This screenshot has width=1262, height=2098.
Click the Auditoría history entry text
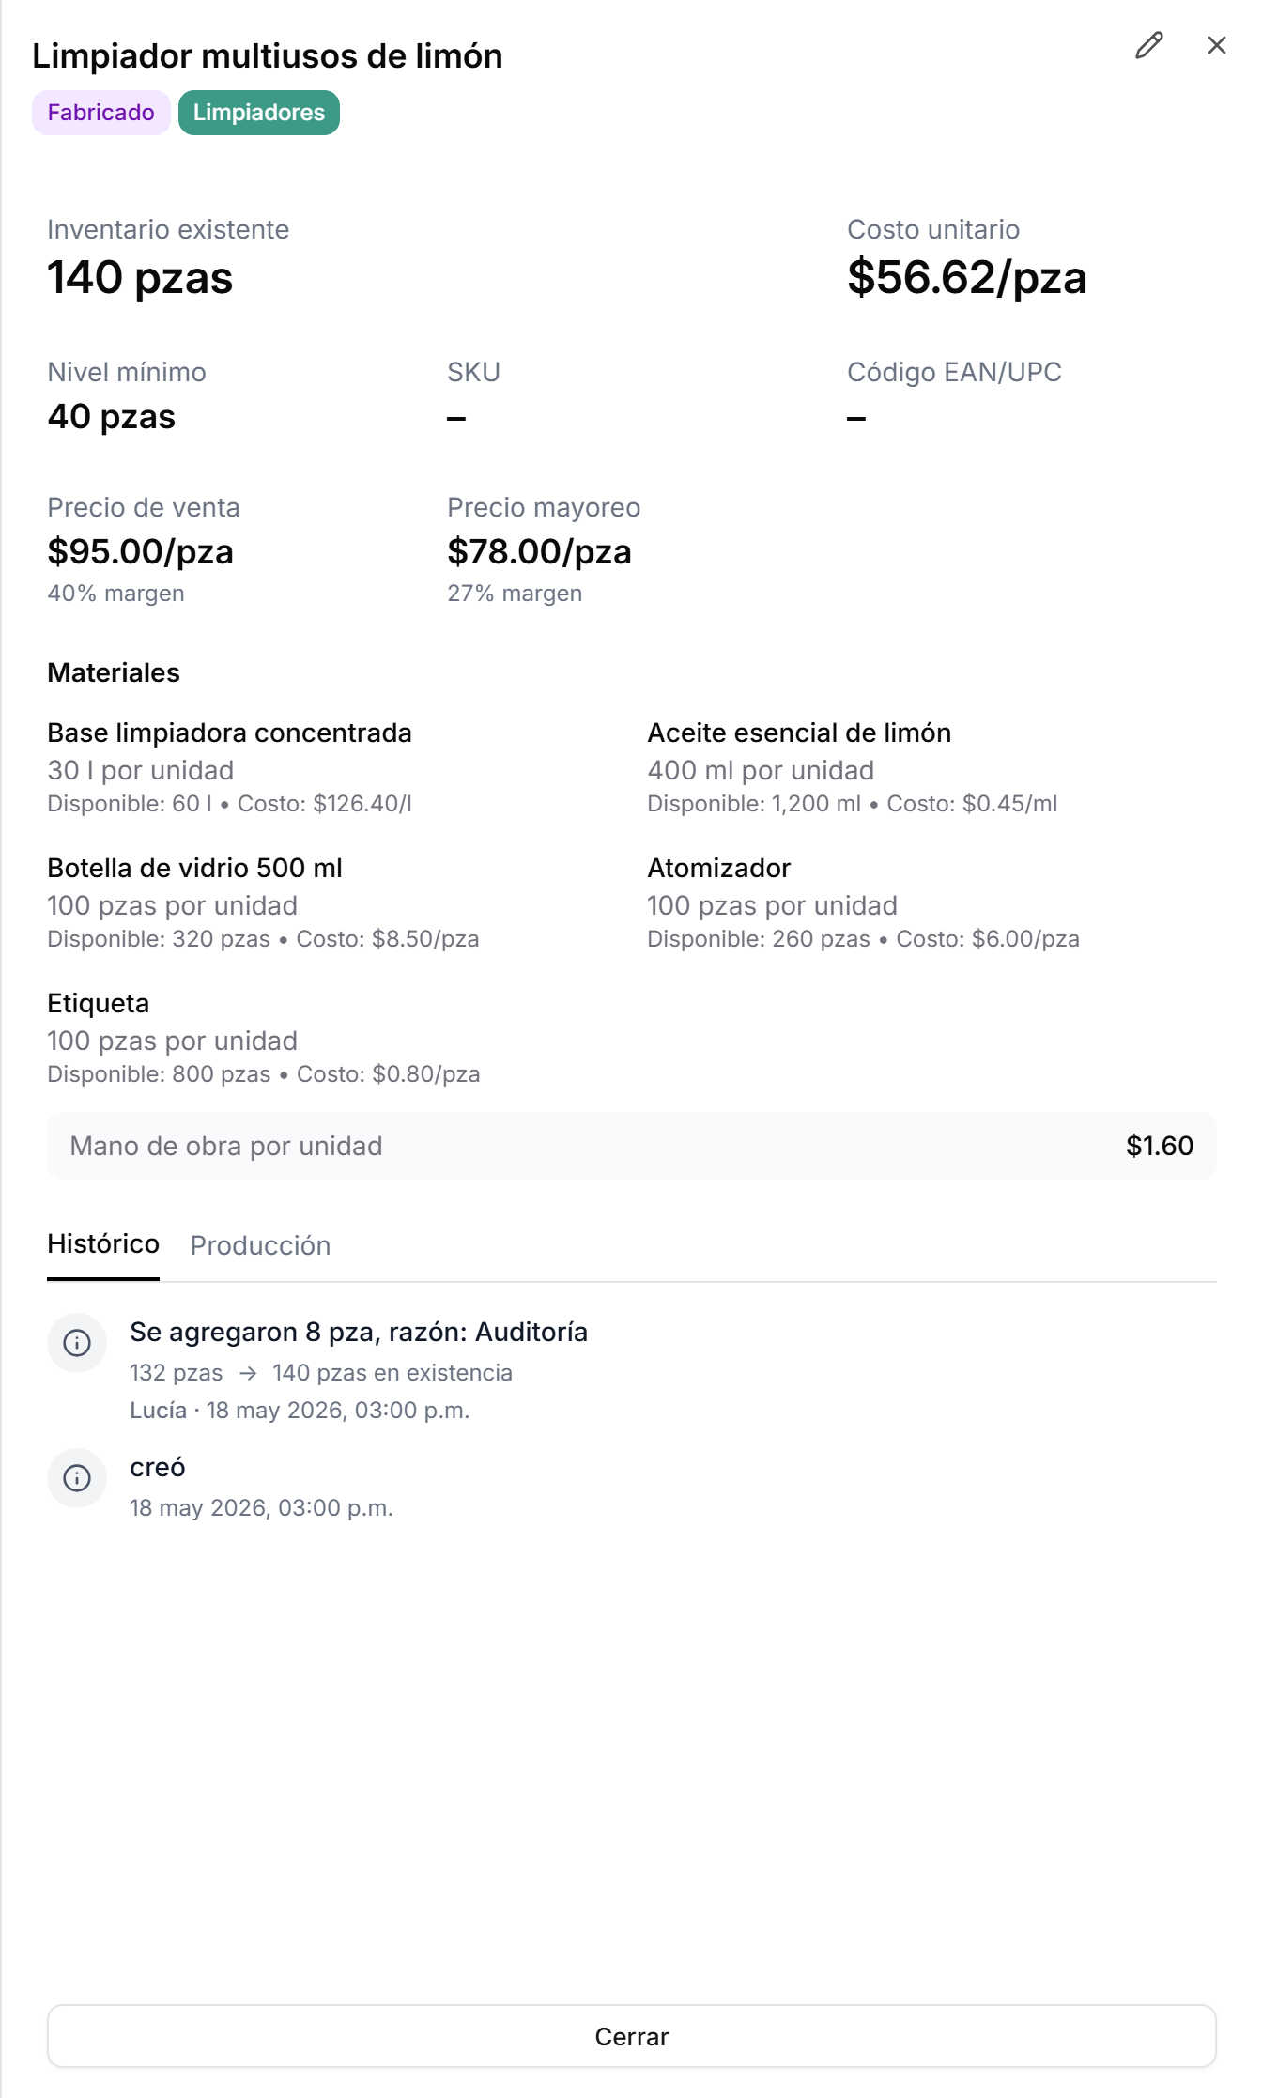pos(359,1332)
